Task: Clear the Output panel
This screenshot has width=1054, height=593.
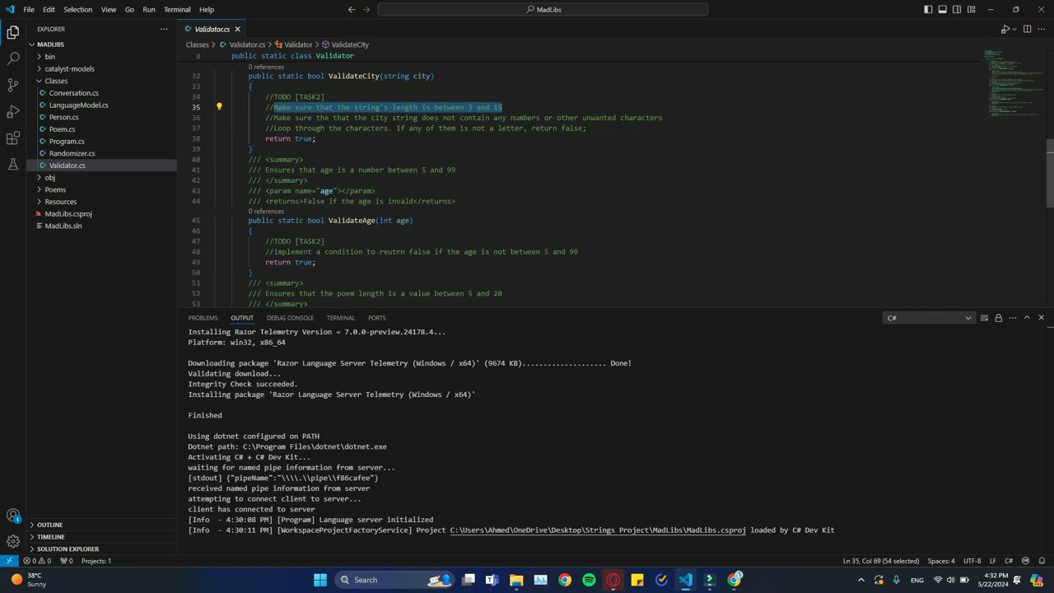Action: point(984,318)
